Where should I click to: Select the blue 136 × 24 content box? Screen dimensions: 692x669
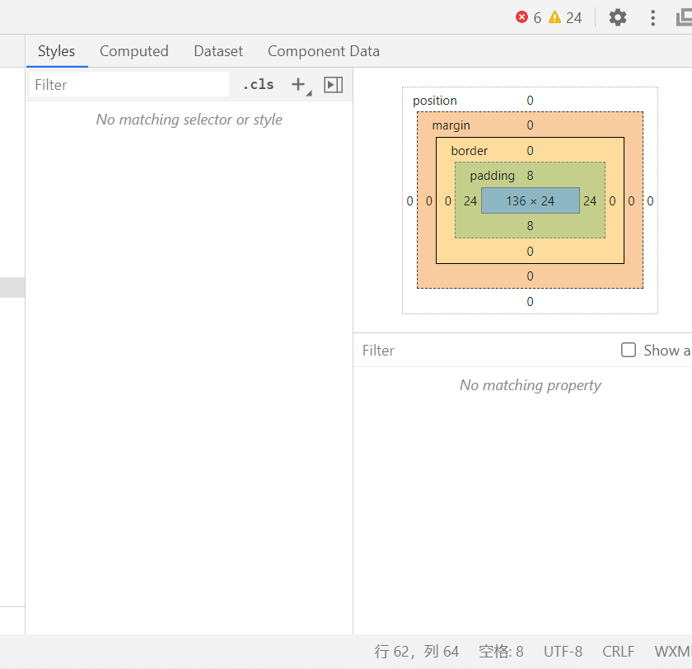pos(531,200)
